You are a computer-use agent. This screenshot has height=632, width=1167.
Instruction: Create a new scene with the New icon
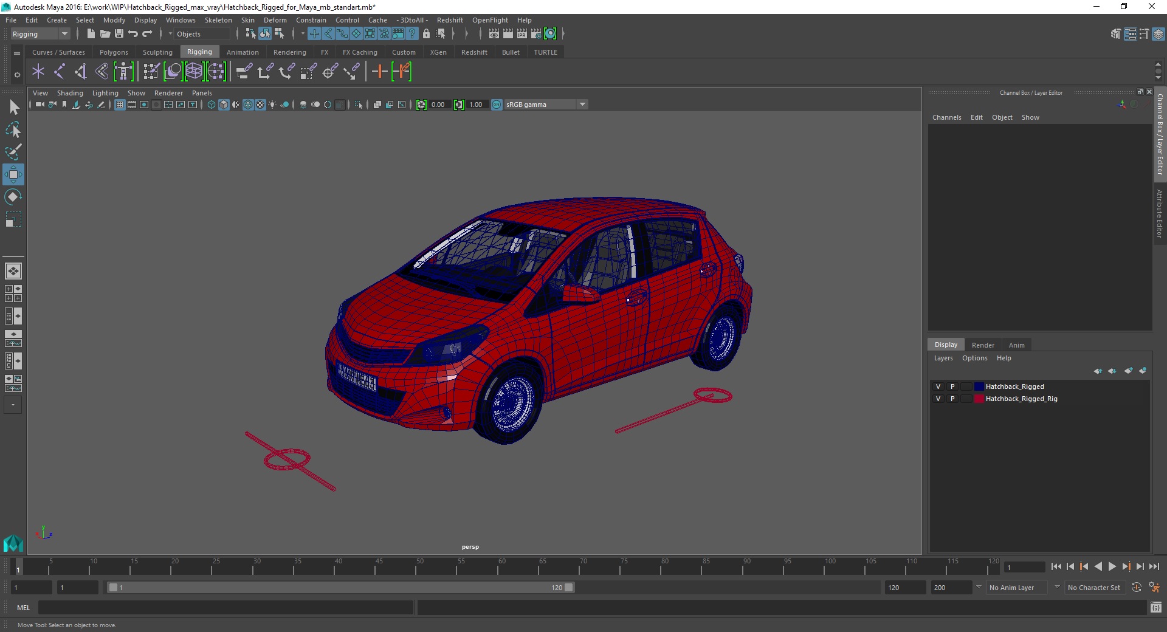click(91, 34)
